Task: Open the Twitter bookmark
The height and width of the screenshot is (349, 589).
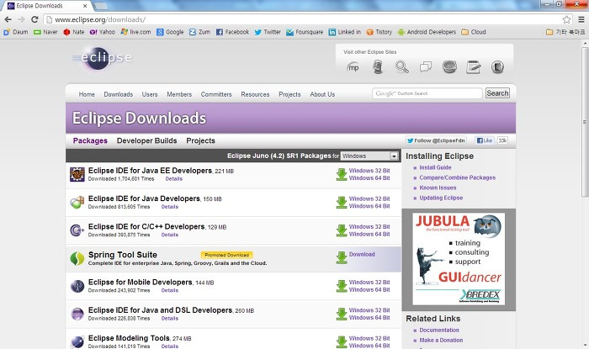Action: pyautogui.click(x=268, y=32)
